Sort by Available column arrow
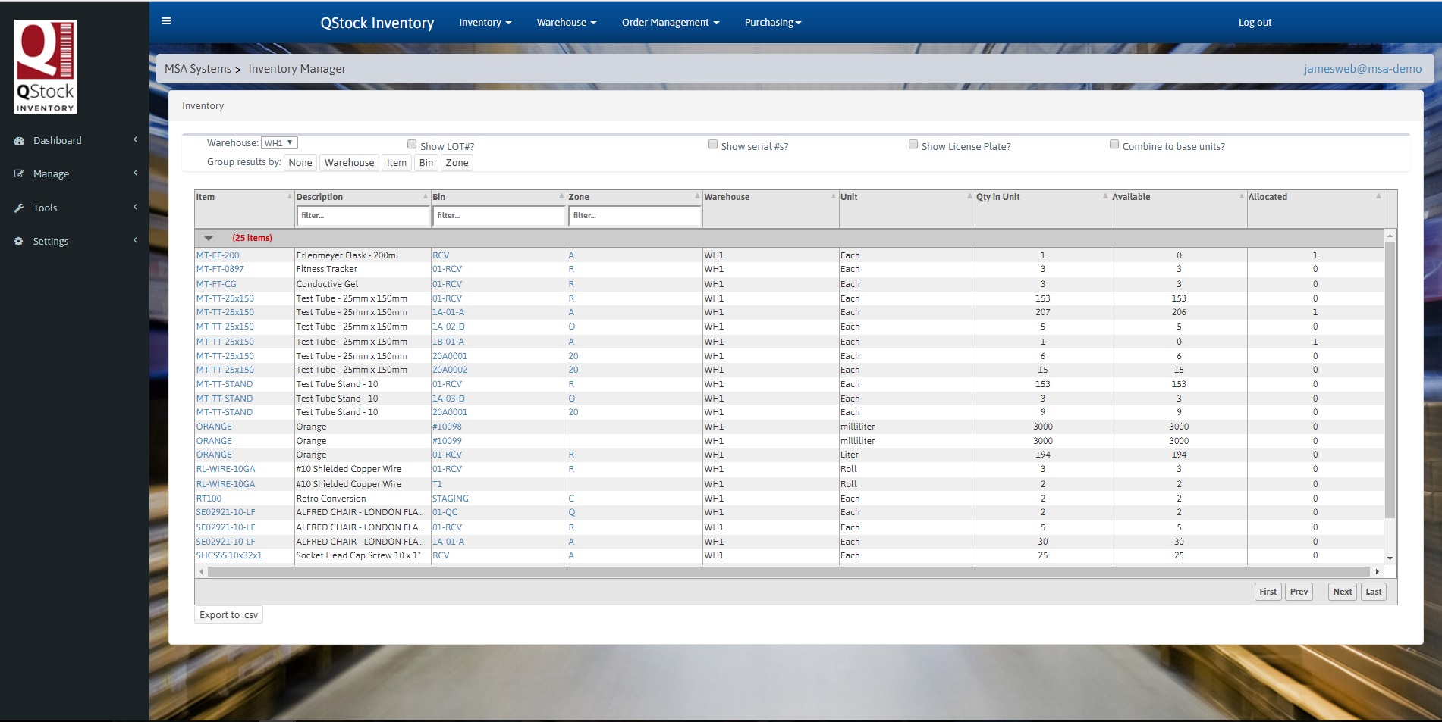1442x722 pixels. (1242, 197)
